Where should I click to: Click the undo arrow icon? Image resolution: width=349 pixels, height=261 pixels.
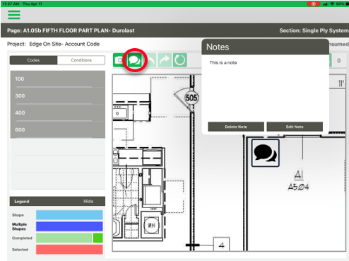coord(151,60)
